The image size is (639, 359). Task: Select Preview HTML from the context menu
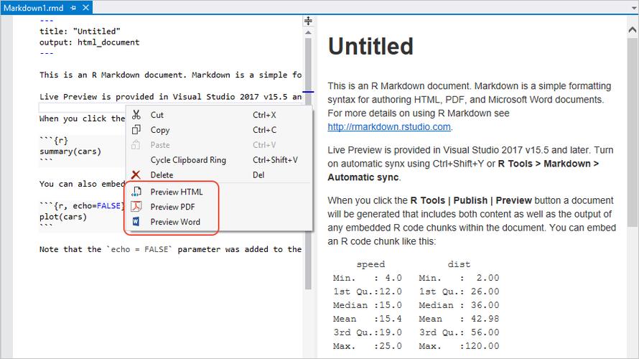(x=176, y=192)
